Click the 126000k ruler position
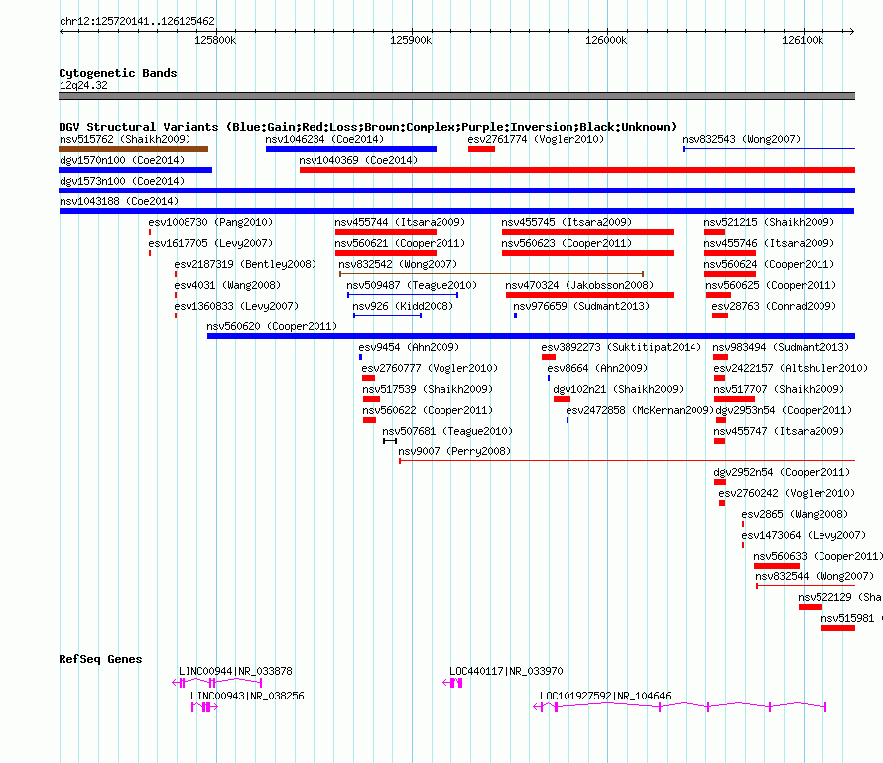Image resolution: width=883 pixels, height=763 pixels. click(x=606, y=40)
